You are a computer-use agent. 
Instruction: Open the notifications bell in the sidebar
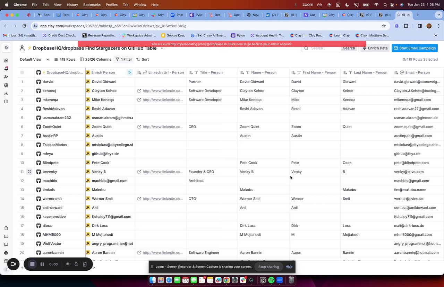(6, 68)
